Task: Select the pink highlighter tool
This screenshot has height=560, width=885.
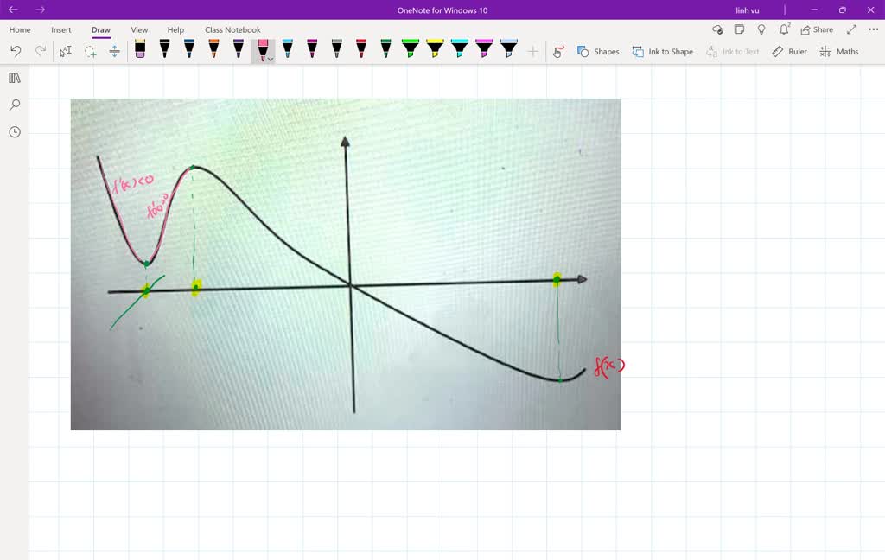Action: (x=485, y=49)
